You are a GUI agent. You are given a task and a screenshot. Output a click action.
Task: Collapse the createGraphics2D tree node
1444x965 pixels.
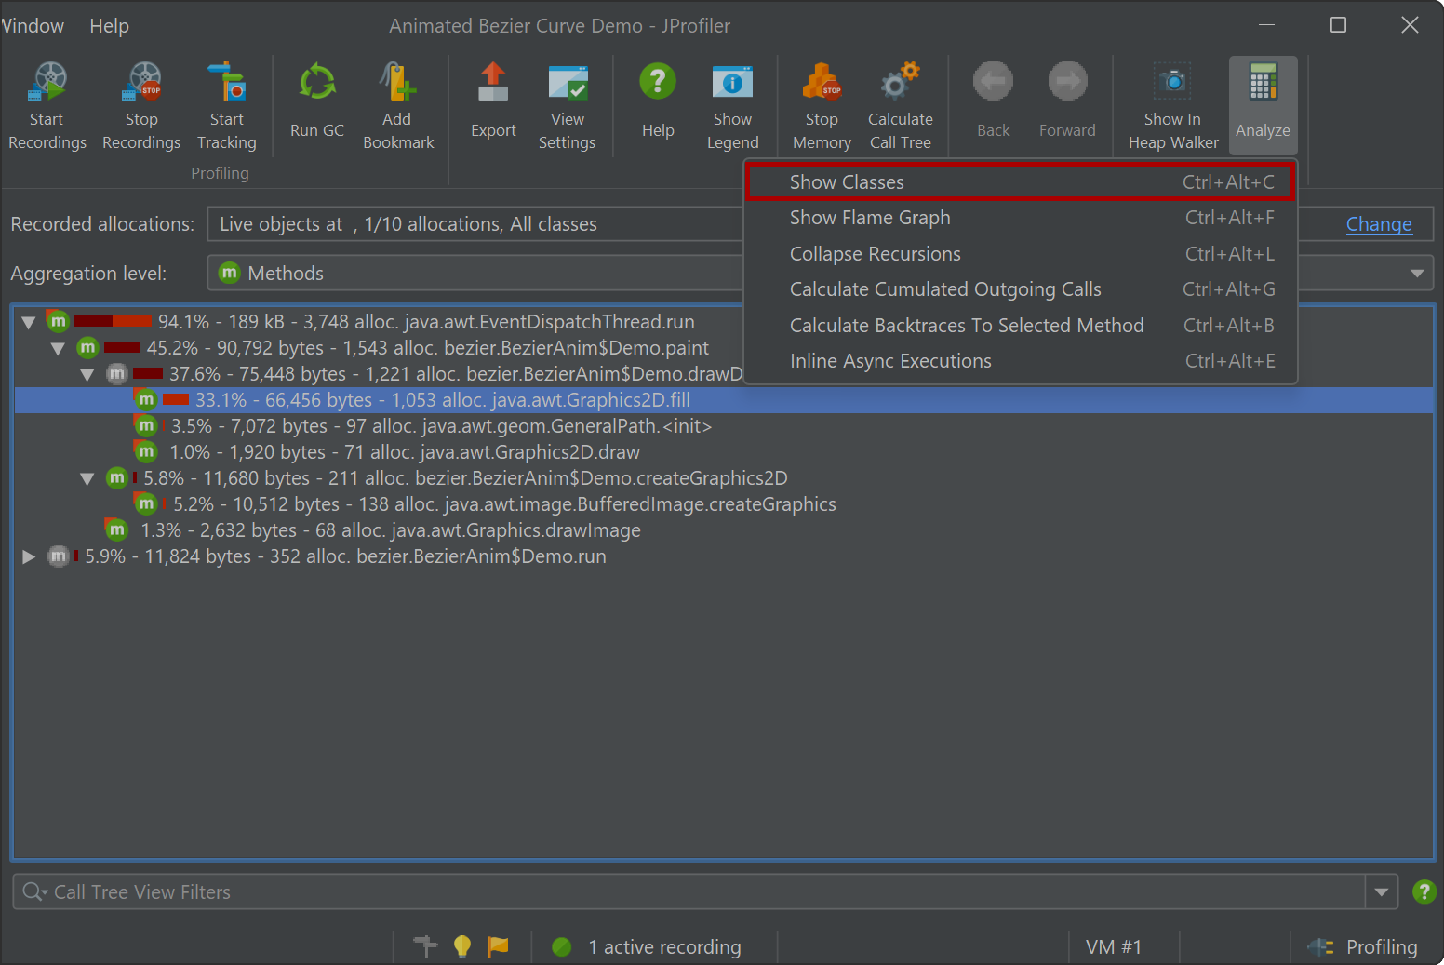tap(87, 478)
